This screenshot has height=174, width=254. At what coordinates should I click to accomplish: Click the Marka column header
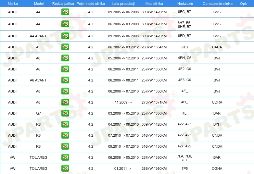click(x=13, y=4)
